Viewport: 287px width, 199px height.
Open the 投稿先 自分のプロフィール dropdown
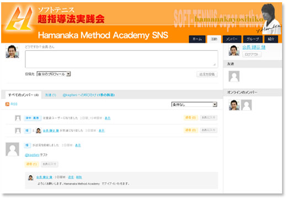[54, 74]
